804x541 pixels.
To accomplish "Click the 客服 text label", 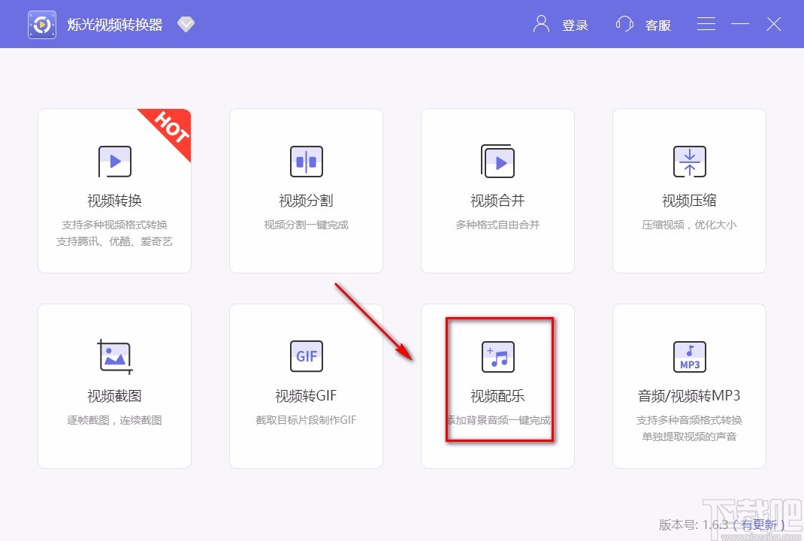I will click(x=657, y=25).
